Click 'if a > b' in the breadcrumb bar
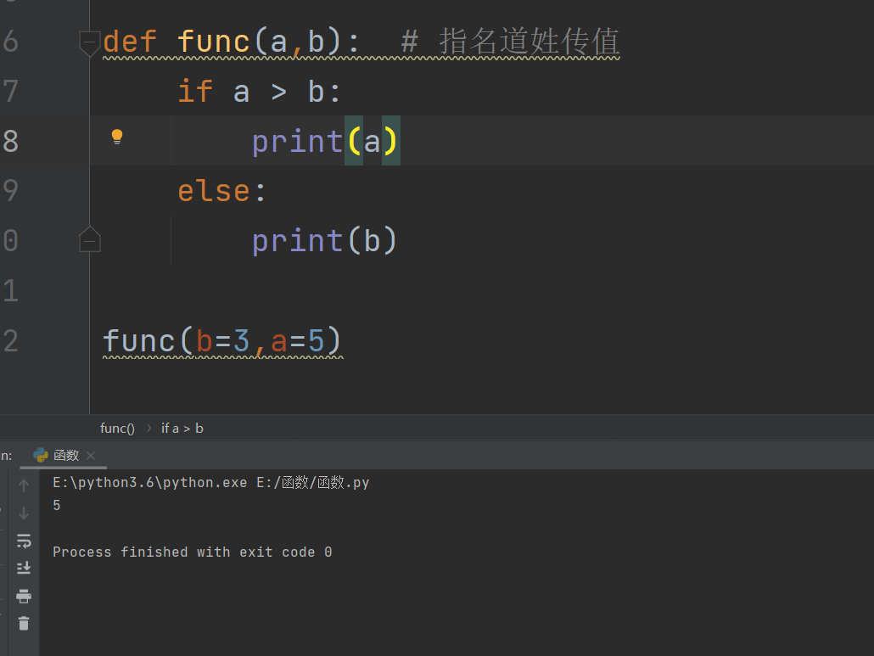The image size is (874, 656). (x=182, y=428)
